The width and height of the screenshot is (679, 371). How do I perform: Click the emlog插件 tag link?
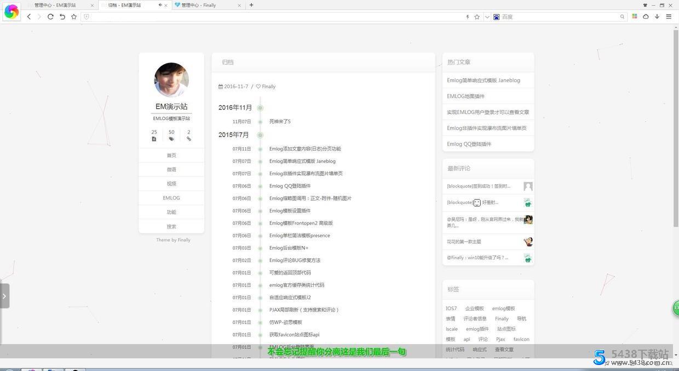pyautogui.click(x=477, y=329)
